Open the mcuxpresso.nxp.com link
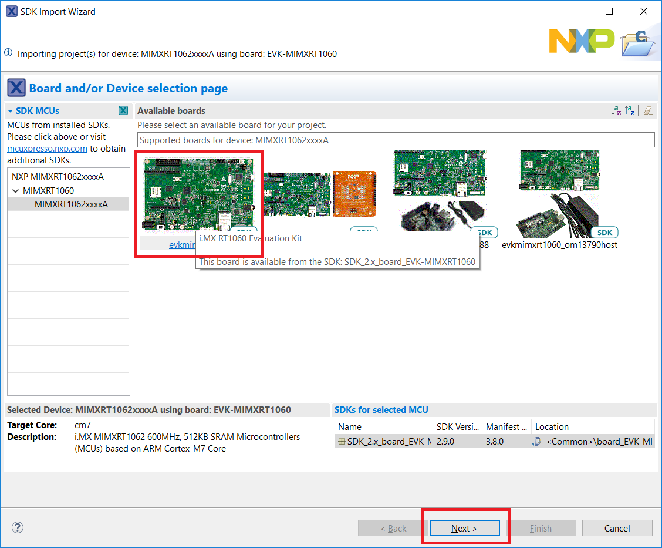Screen dimensions: 662x548 point(47,149)
